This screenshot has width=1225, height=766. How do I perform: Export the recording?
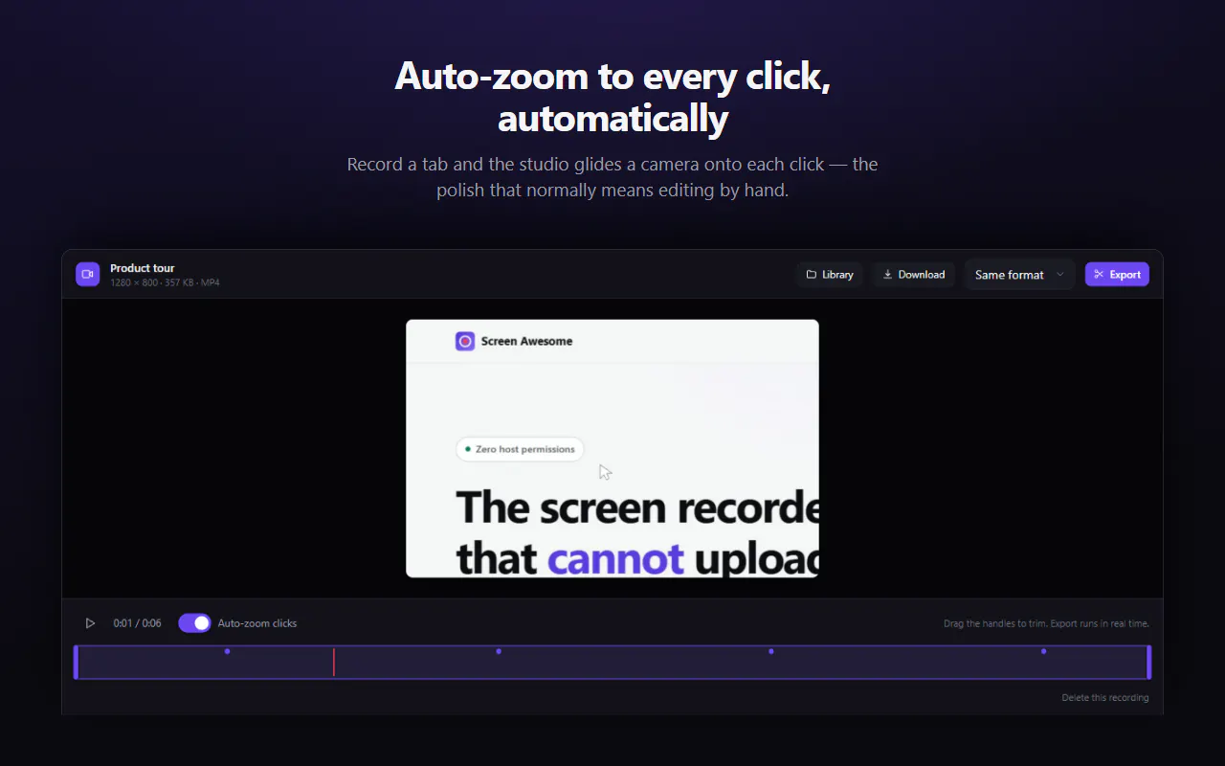click(1117, 275)
